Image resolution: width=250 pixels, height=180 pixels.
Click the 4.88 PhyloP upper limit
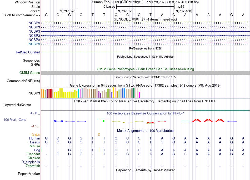(34, 113)
